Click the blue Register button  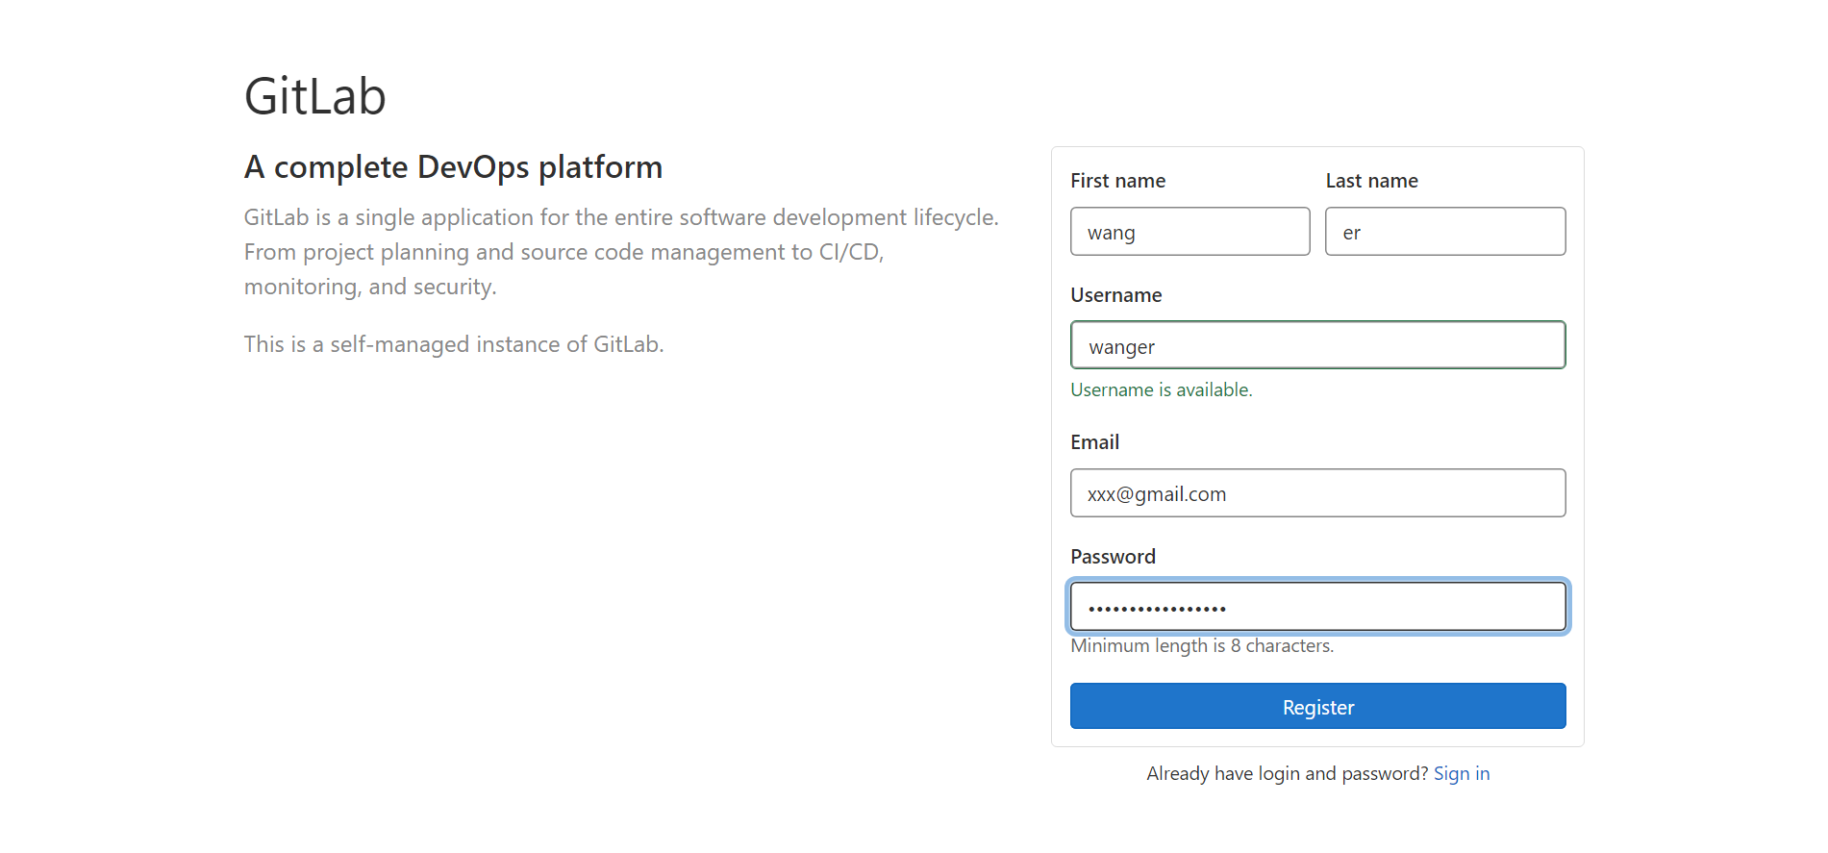click(x=1317, y=707)
